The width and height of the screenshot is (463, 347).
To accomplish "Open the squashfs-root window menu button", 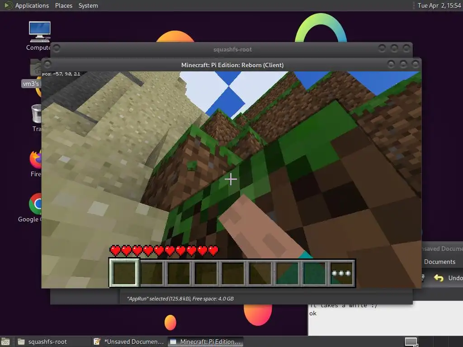I will coord(57,48).
